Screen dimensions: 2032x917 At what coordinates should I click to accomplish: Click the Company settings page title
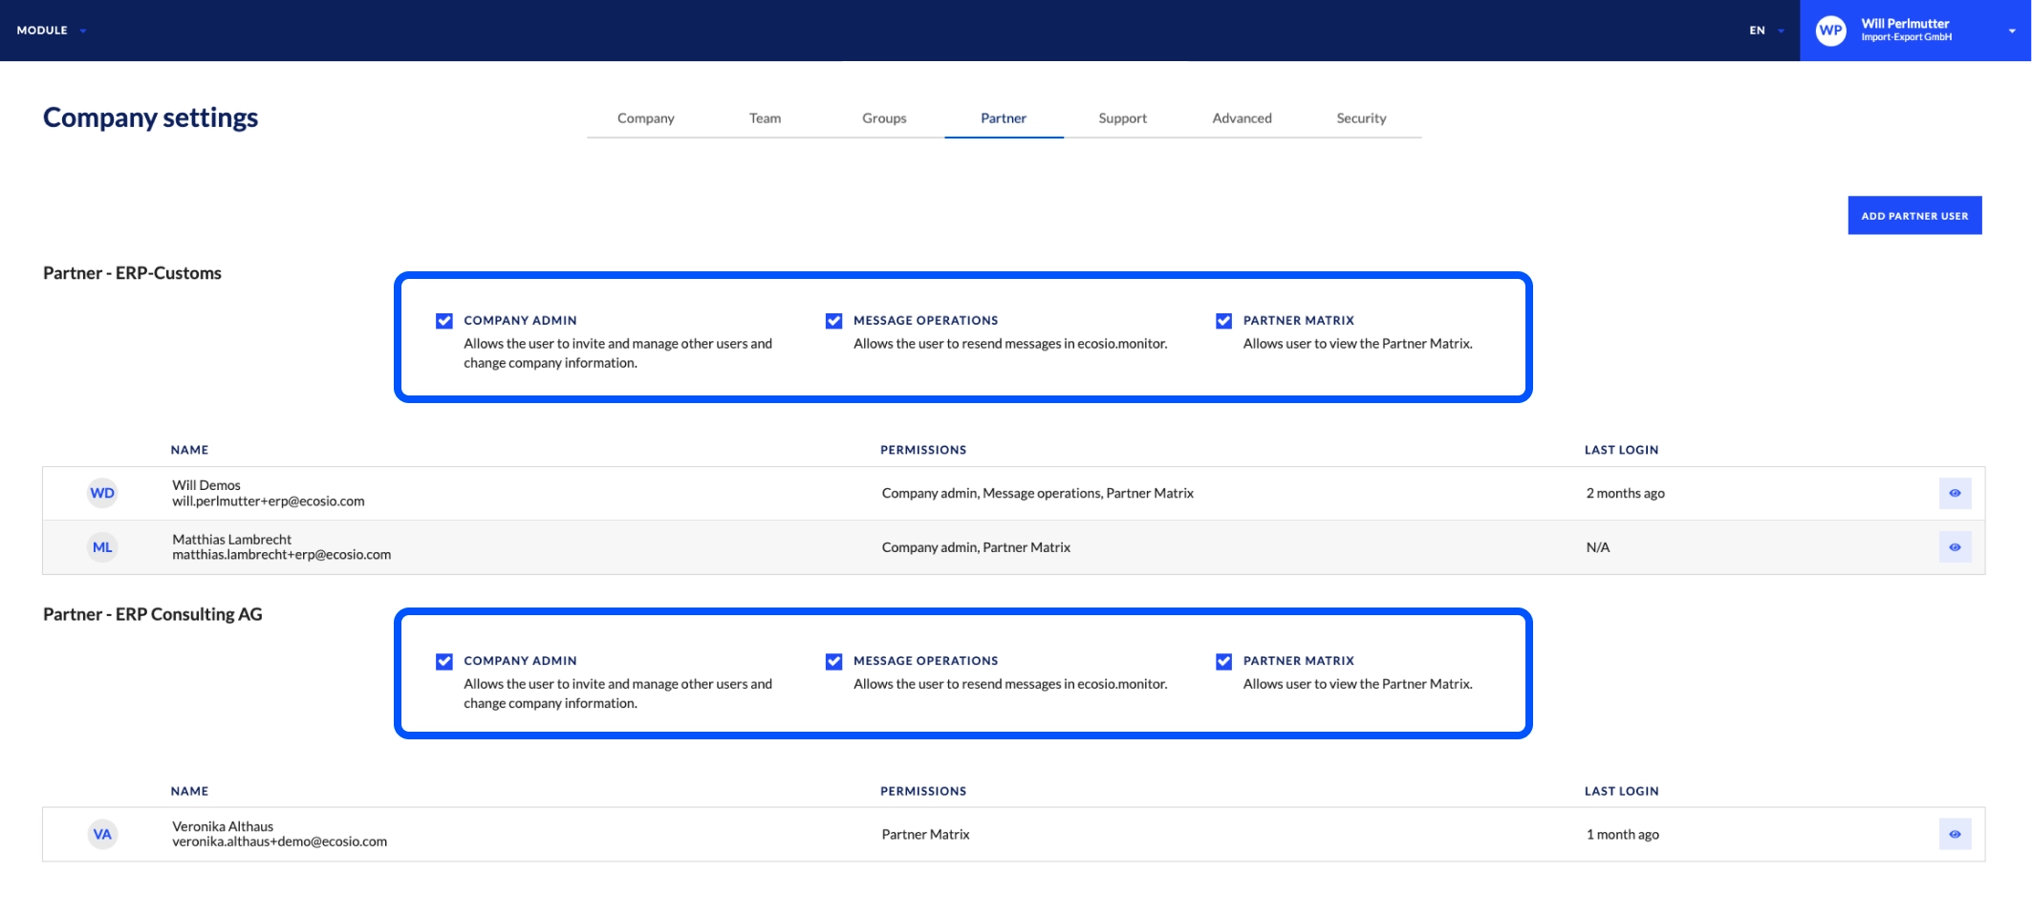[x=151, y=117]
